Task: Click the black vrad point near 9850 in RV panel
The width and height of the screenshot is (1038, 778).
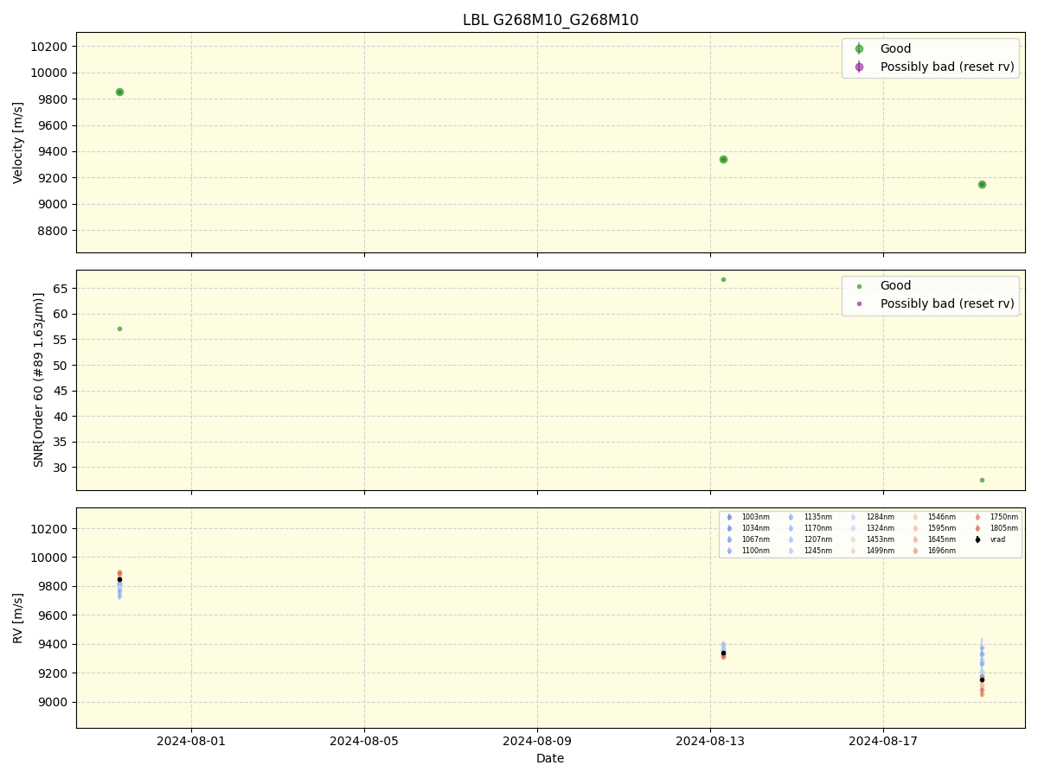Action: click(x=119, y=579)
